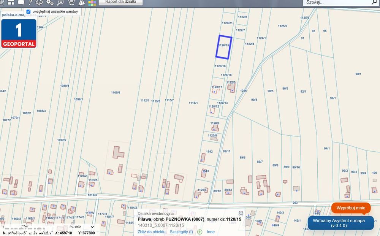Click parcel label 1120/16
This screenshot has width=380, height=236.
coord(220,66)
